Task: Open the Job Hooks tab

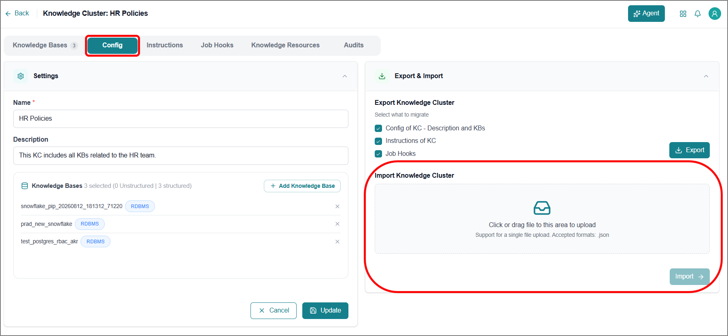Action: pos(217,45)
